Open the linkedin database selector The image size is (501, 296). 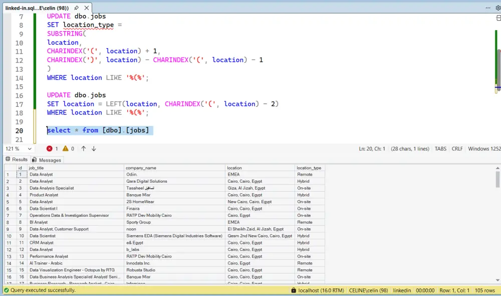tap(402, 290)
